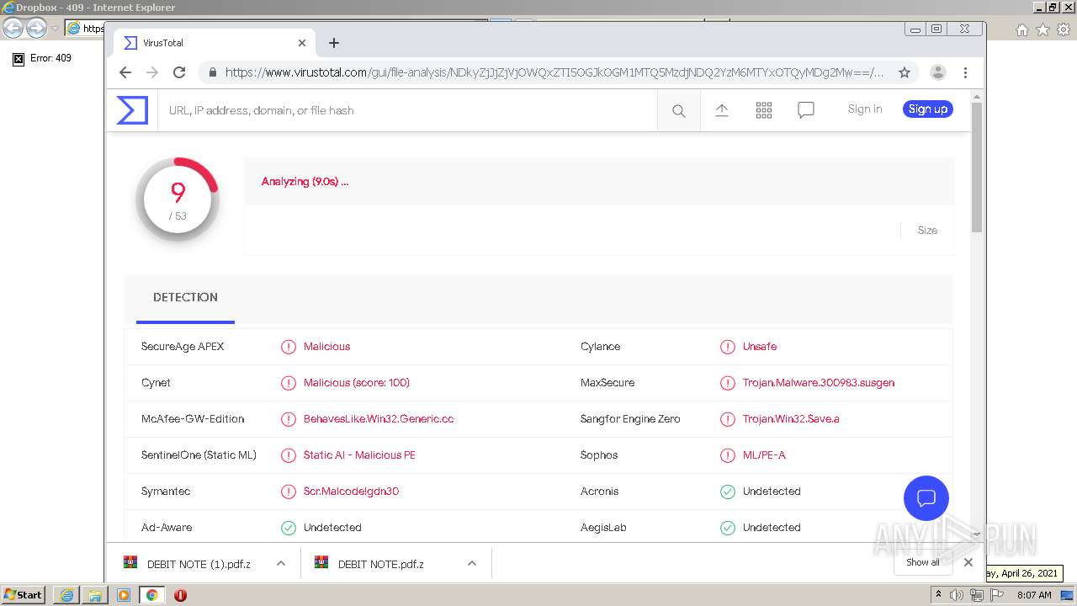Image resolution: width=1077 pixels, height=606 pixels.
Task: Close the downloads bar
Action: pyautogui.click(x=968, y=562)
